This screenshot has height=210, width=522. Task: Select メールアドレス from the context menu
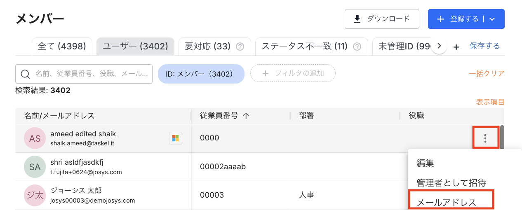[446, 202]
